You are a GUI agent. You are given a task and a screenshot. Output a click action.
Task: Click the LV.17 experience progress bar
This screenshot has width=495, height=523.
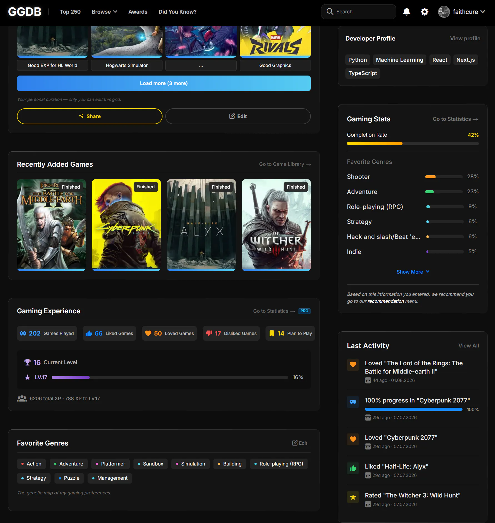(170, 377)
